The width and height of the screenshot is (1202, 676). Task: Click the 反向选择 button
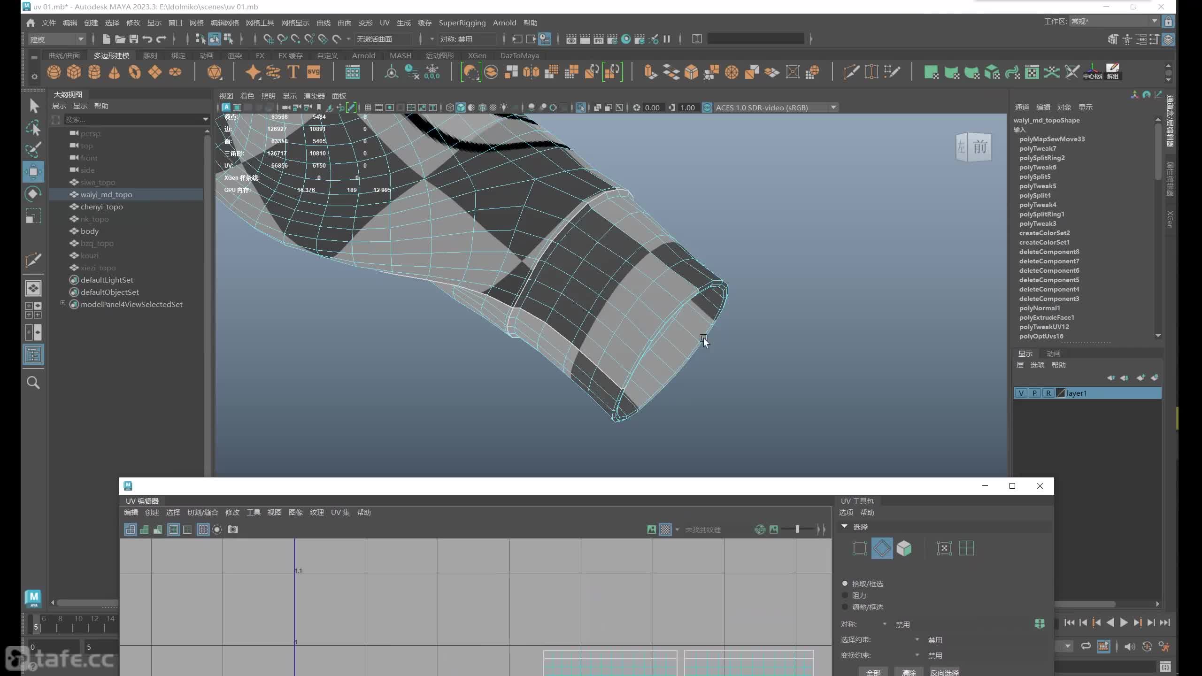(944, 672)
